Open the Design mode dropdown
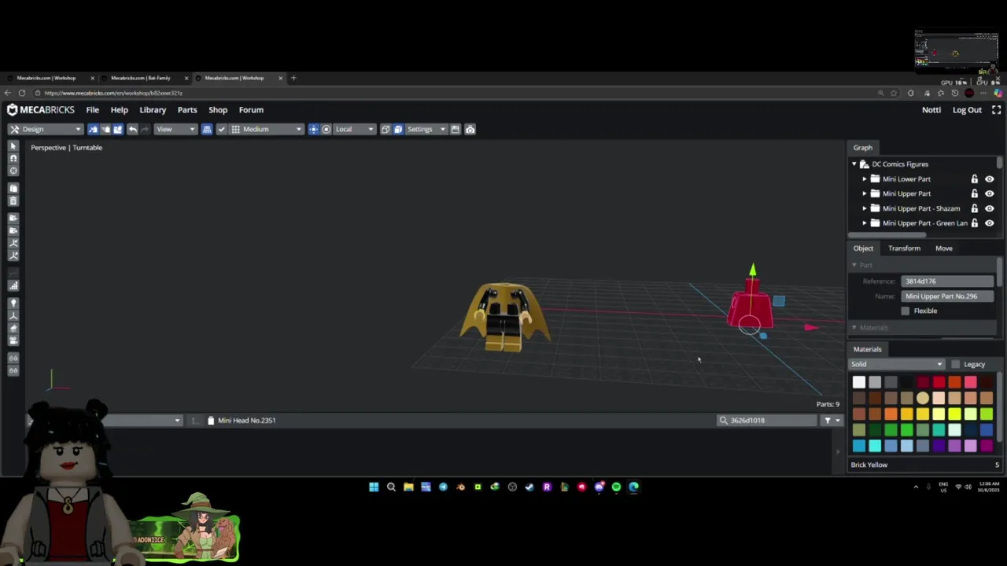This screenshot has width=1007, height=566. (x=45, y=129)
